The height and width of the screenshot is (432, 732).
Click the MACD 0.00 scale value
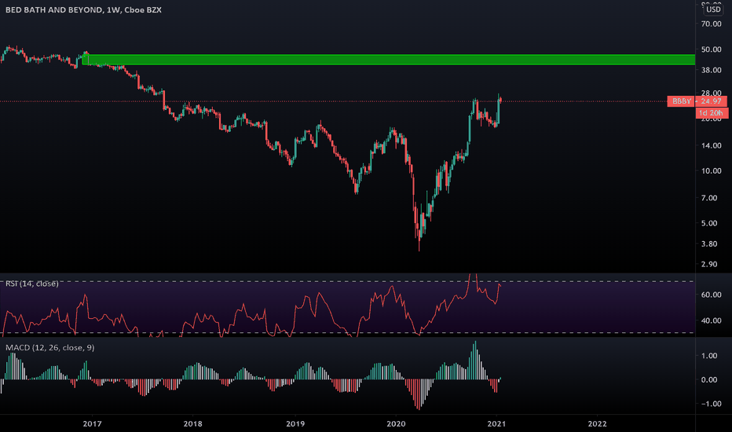pos(709,379)
